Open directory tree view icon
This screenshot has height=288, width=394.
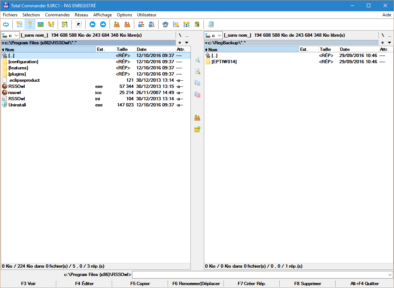point(51,24)
